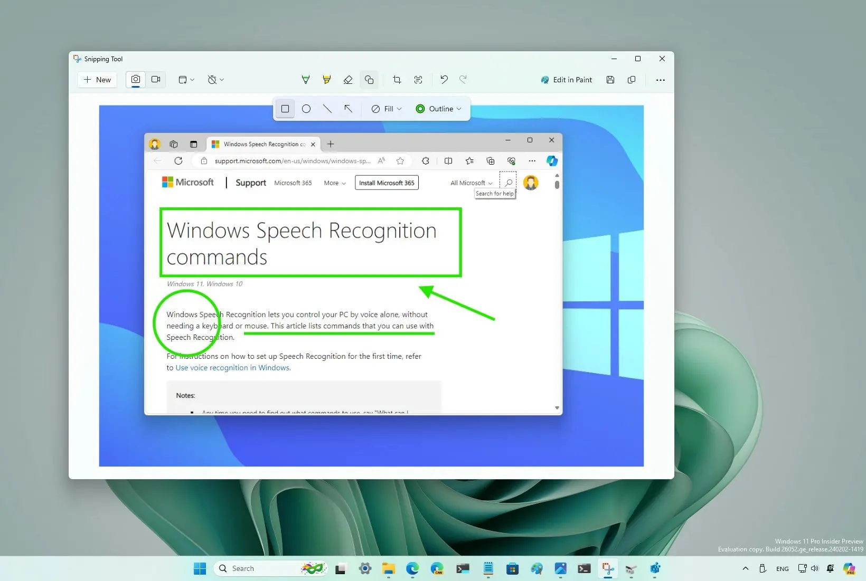Click refresh icon in captured Edge window
The height and width of the screenshot is (581, 866).
point(178,161)
